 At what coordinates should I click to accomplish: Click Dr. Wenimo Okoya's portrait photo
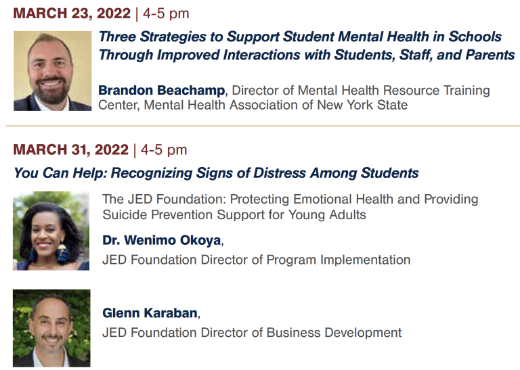click(51, 231)
